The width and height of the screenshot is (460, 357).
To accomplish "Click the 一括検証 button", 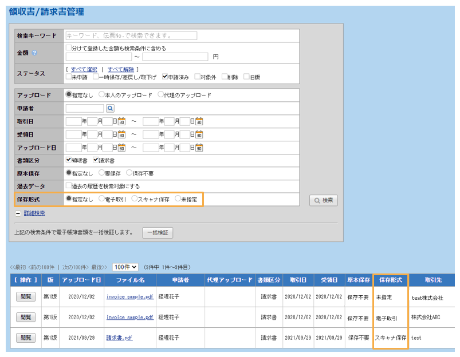I will (157, 233).
